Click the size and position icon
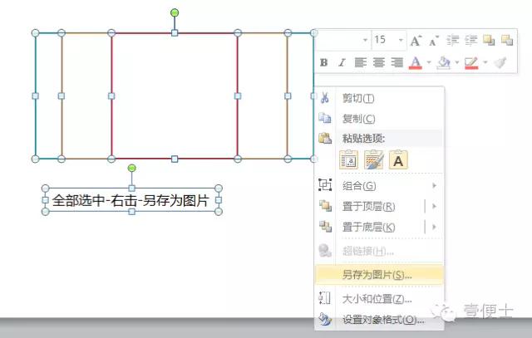The image size is (532, 338). [324, 298]
